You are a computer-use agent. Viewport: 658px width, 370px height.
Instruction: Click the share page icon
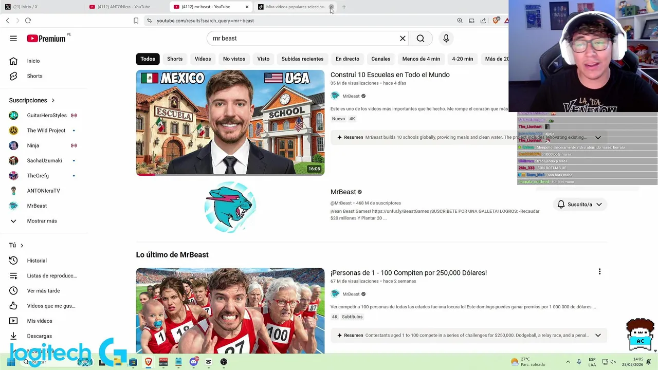click(x=483, y=21)
